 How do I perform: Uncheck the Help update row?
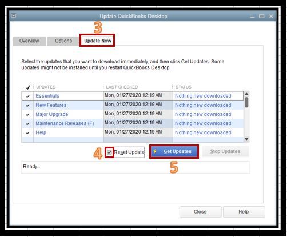[28, 133]
